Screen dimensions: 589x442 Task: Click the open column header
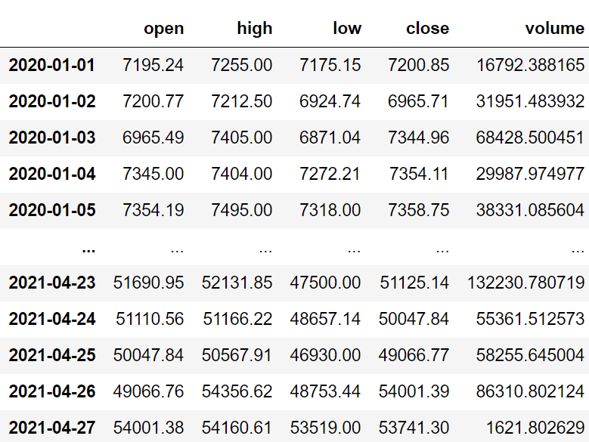click(164, 29)
